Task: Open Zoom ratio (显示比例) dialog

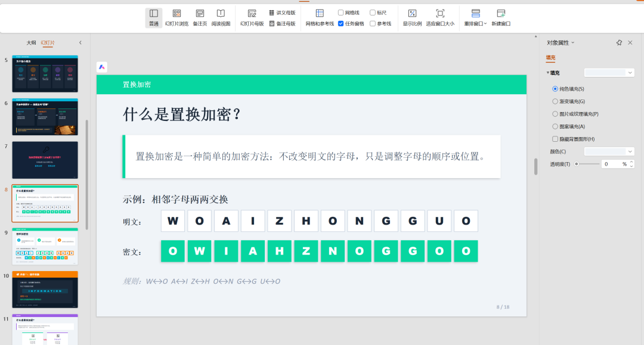Action: [412, 18]
